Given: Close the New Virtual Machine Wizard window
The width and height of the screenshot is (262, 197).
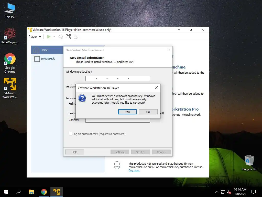Looking at the screenshot, I should [169, 50].
